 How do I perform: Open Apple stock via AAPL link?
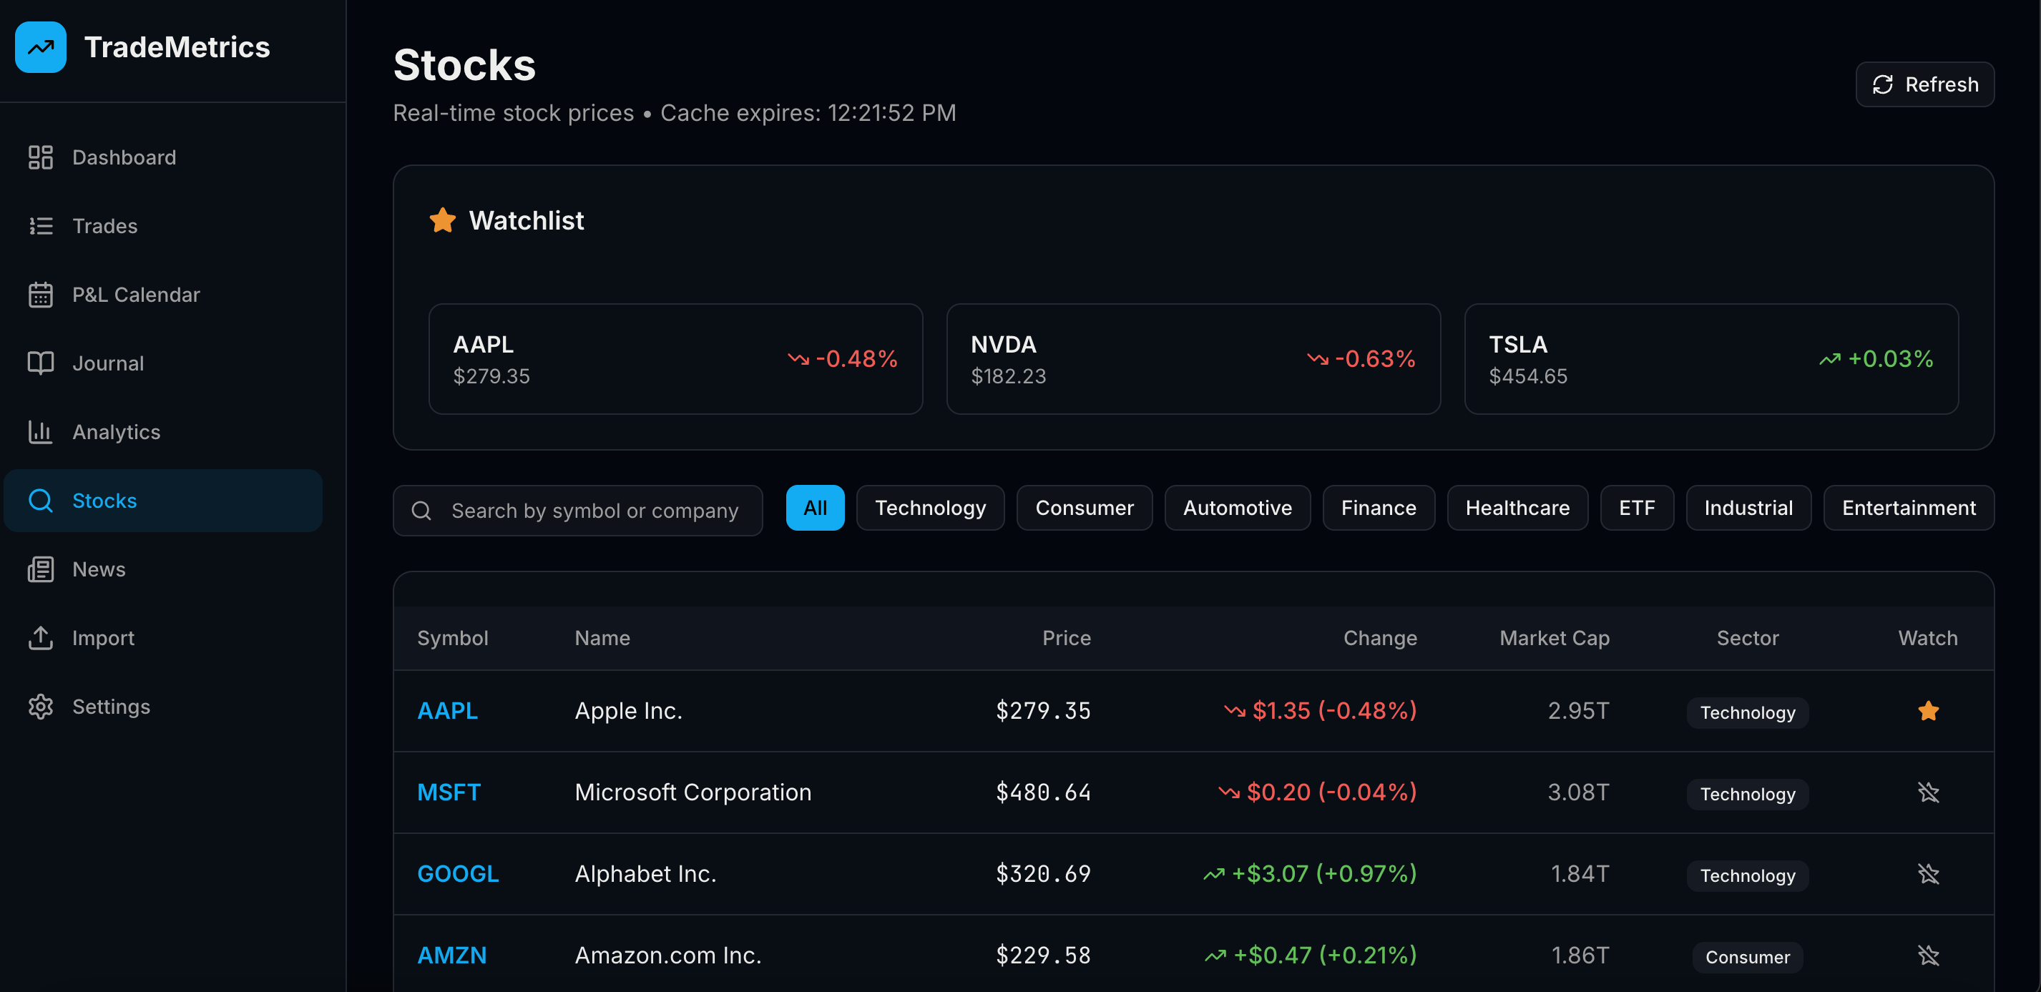click(447, 711)
